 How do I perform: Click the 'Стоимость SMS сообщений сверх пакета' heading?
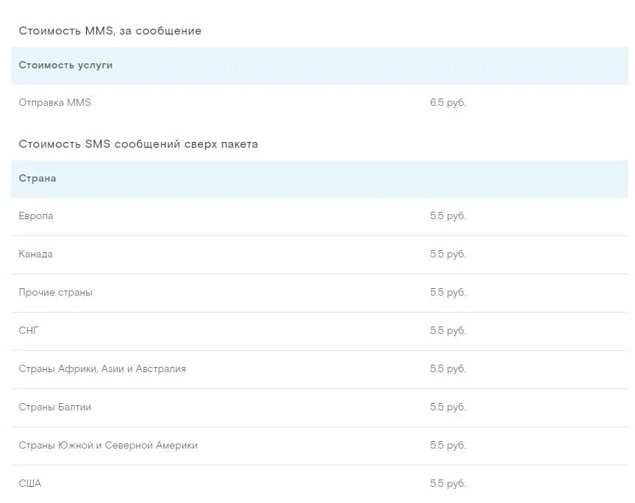(x=138, y=144)
